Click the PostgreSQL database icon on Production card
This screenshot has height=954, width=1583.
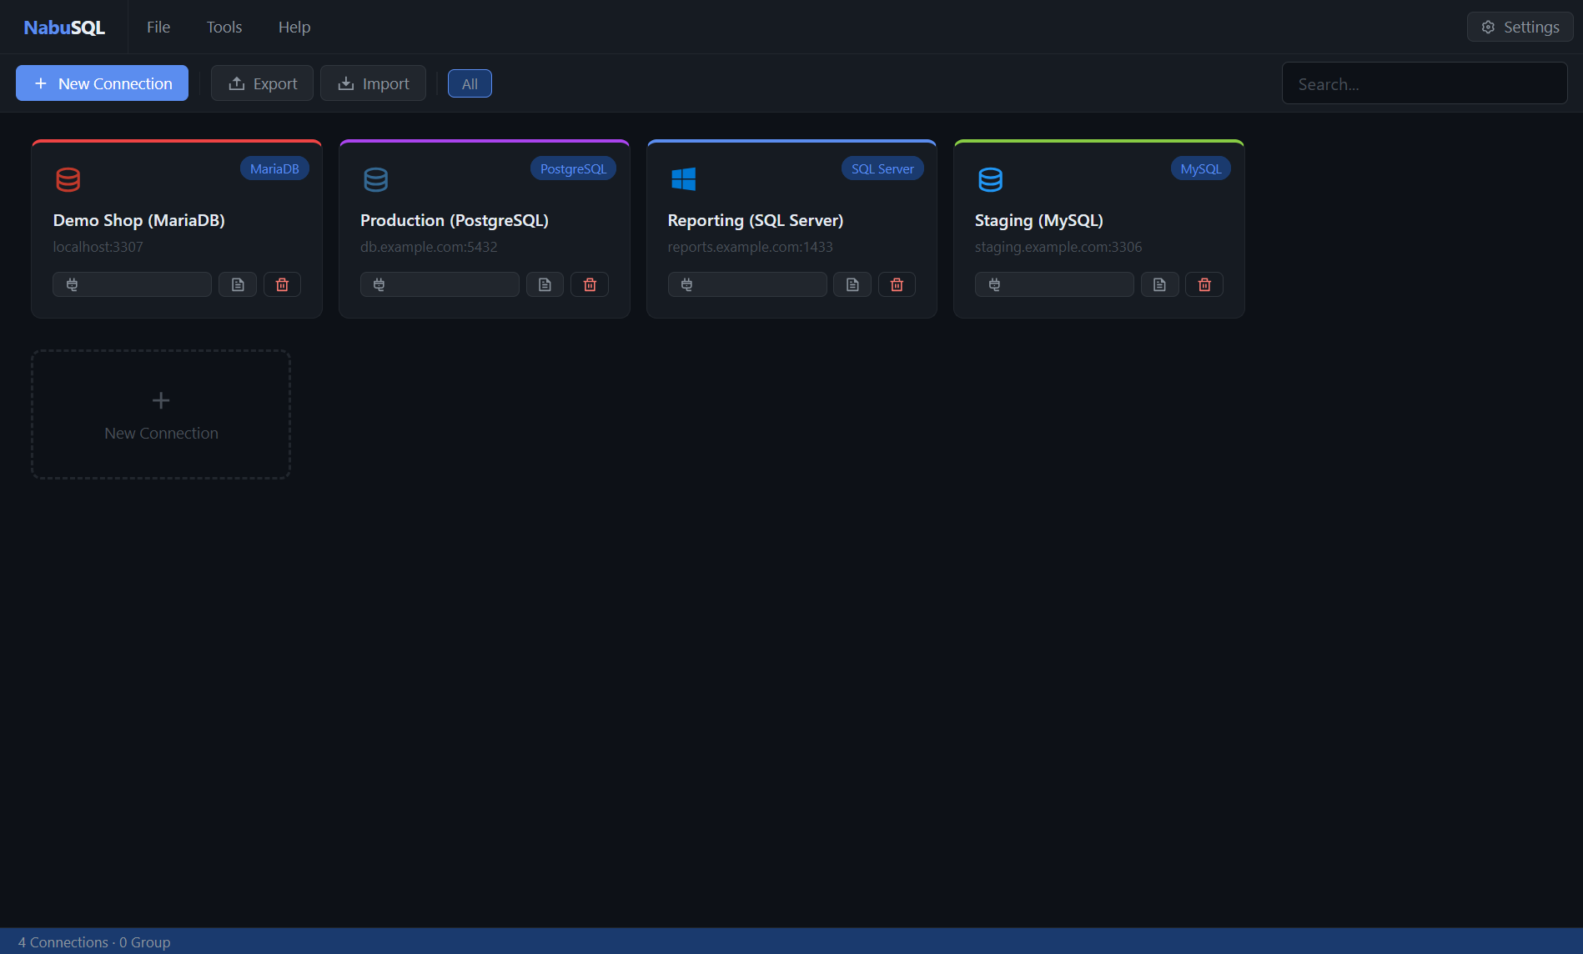376,179
